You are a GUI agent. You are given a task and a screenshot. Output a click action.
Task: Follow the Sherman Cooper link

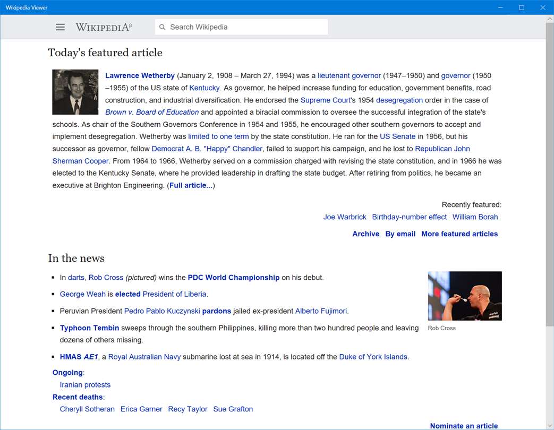[x=81, y=161]
